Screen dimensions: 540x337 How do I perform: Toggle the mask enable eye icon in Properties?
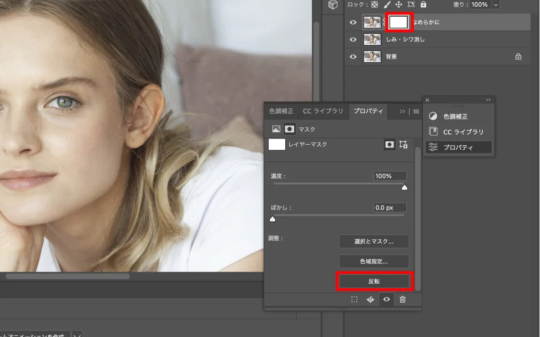[x=386, y=299]
